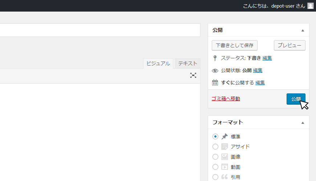316x181 pixels.
Task: Click the visibility eye icon
Action: 215,71
